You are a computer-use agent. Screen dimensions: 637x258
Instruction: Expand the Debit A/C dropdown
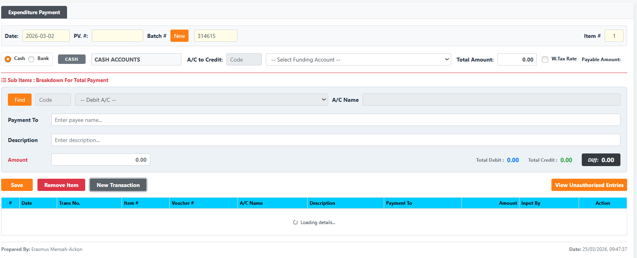click(201, 100)
